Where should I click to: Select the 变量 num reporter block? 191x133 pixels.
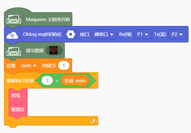coord(75,81)
